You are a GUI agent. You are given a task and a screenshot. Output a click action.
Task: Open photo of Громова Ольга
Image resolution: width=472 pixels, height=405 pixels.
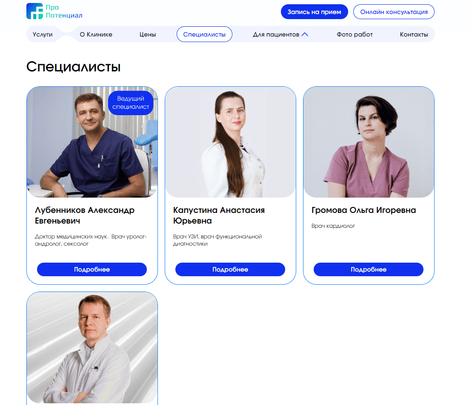click(x=369, y=142)
